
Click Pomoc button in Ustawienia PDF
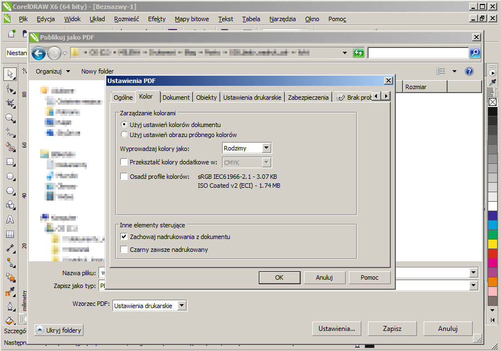[x=370, y=277]
